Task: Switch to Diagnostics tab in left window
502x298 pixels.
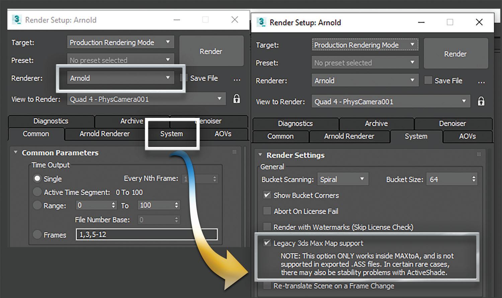Action: pos(51,121)
